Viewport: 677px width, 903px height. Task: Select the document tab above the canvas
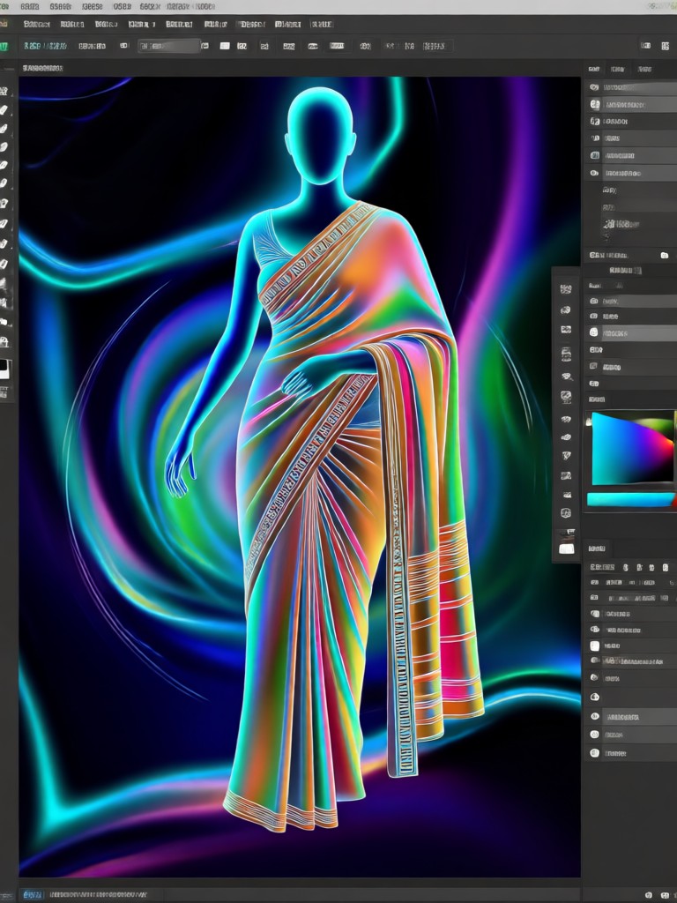click(42, 68)
